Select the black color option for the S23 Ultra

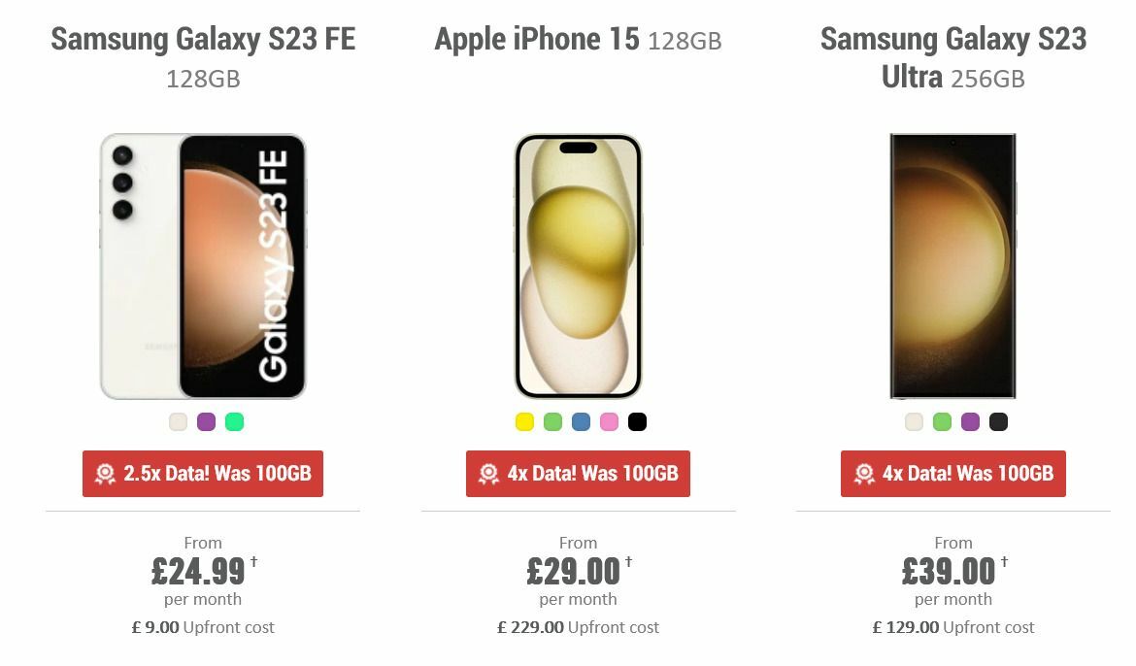[997, 421]
